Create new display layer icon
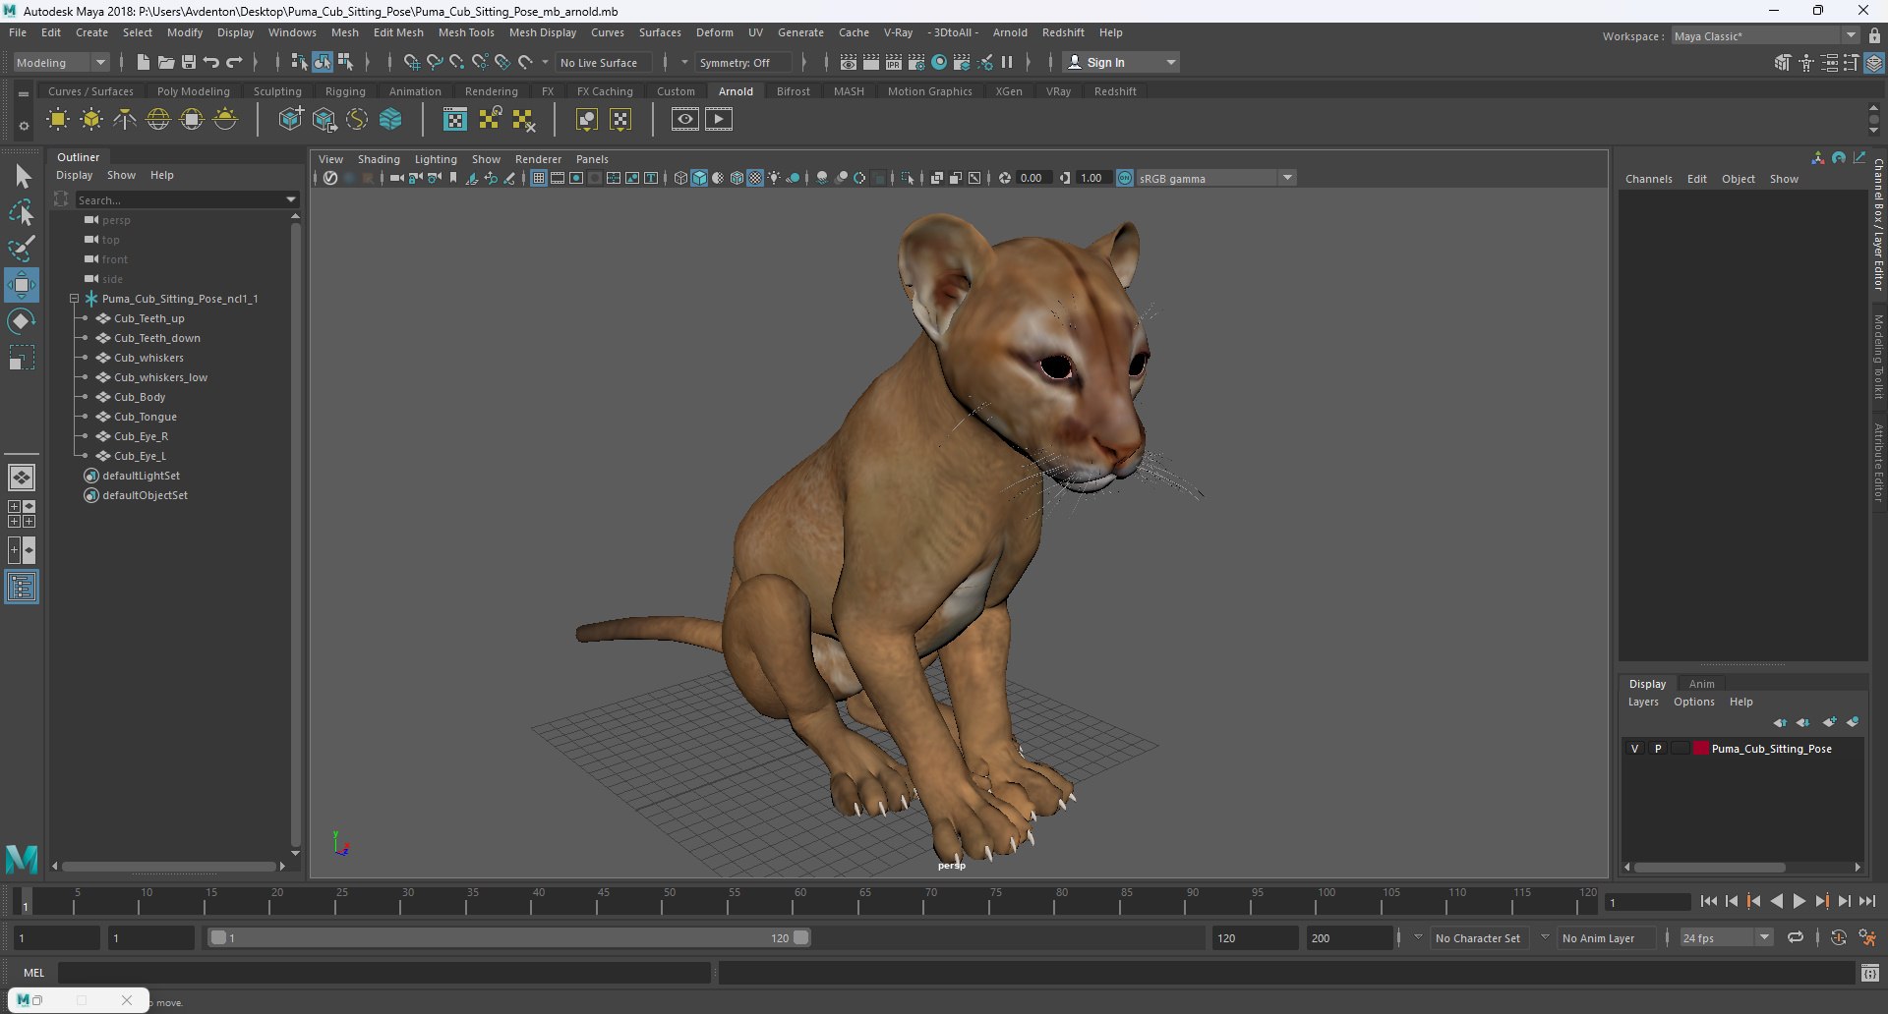 pyautogui.click(x=1829, y=722)
